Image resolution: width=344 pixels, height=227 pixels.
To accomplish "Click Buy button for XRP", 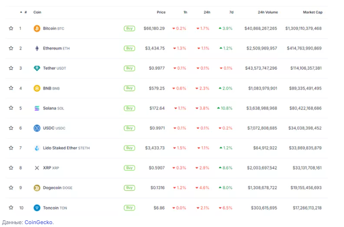I will [x=129, y=168].
